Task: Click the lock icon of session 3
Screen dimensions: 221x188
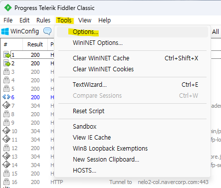Action: pyautogui.click(x=6, y=72)
